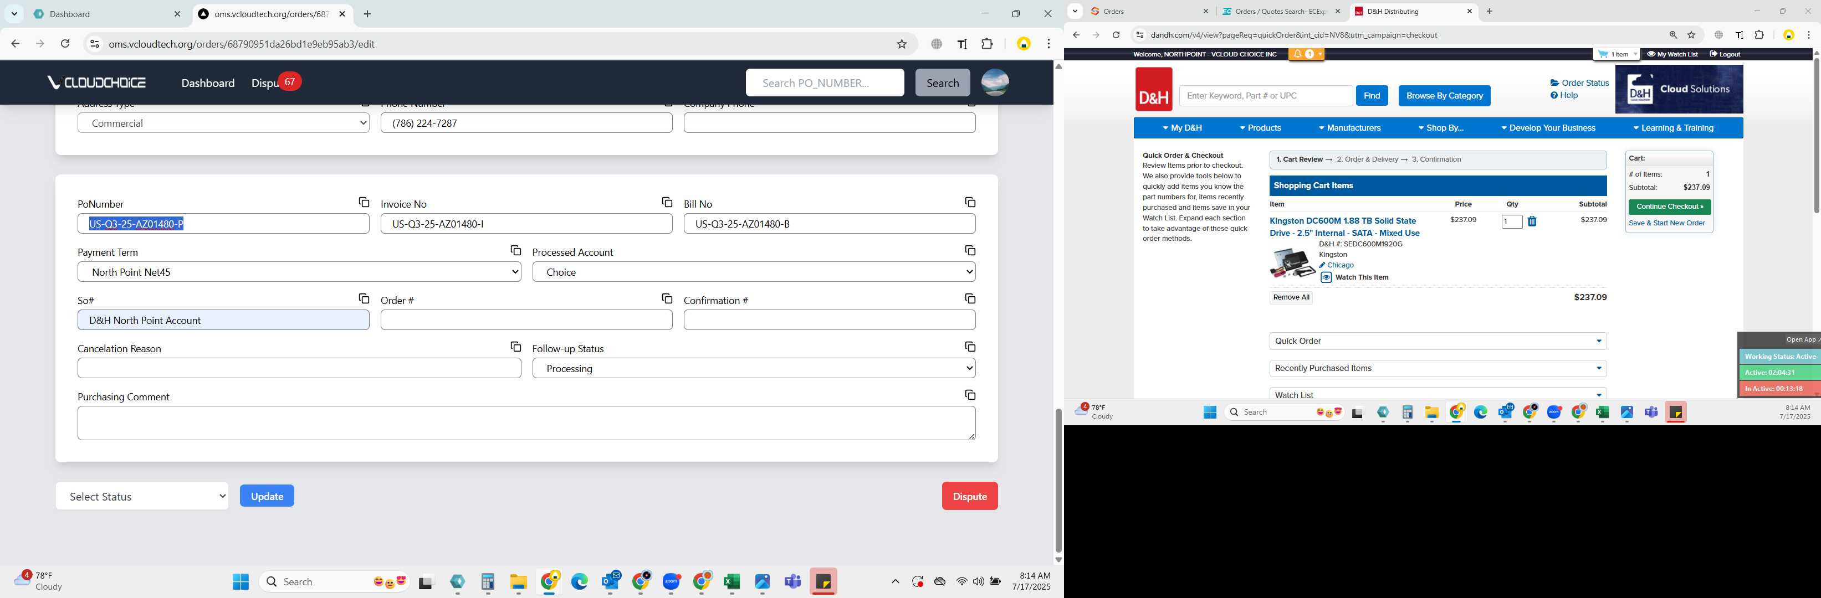Click the Find button on D&H

(1372, 96)
